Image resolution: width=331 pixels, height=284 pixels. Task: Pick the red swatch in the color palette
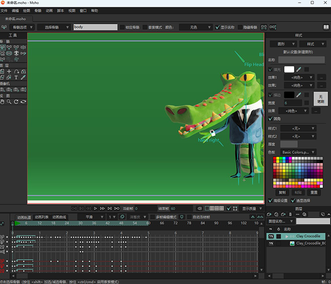click(274, 158)
